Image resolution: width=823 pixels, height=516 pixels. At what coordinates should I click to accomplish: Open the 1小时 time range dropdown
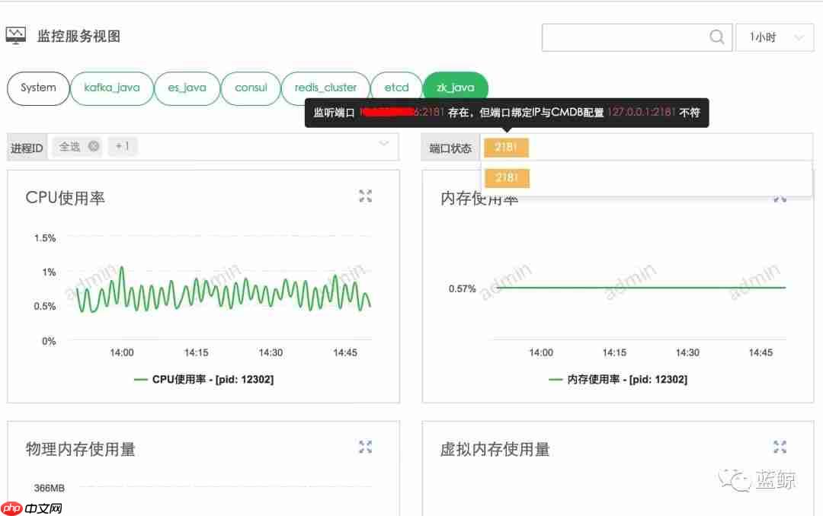point(774,37)
